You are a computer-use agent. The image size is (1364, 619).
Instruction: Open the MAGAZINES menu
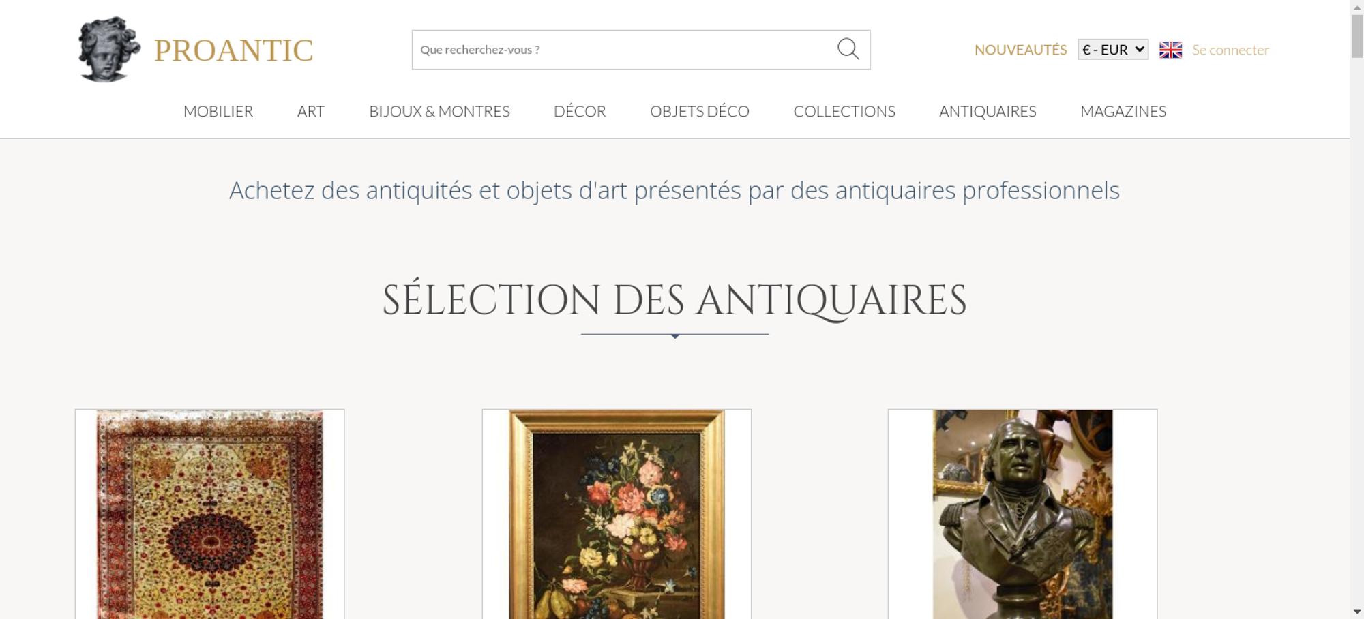click(x=1123, y=111)
